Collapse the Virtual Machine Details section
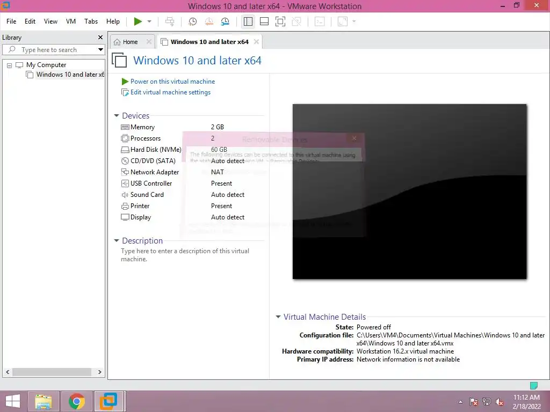 [x=278, y=317]
